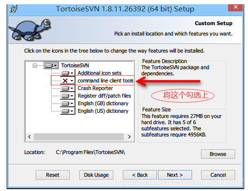Proceed with the Next > button

(175, 175)
